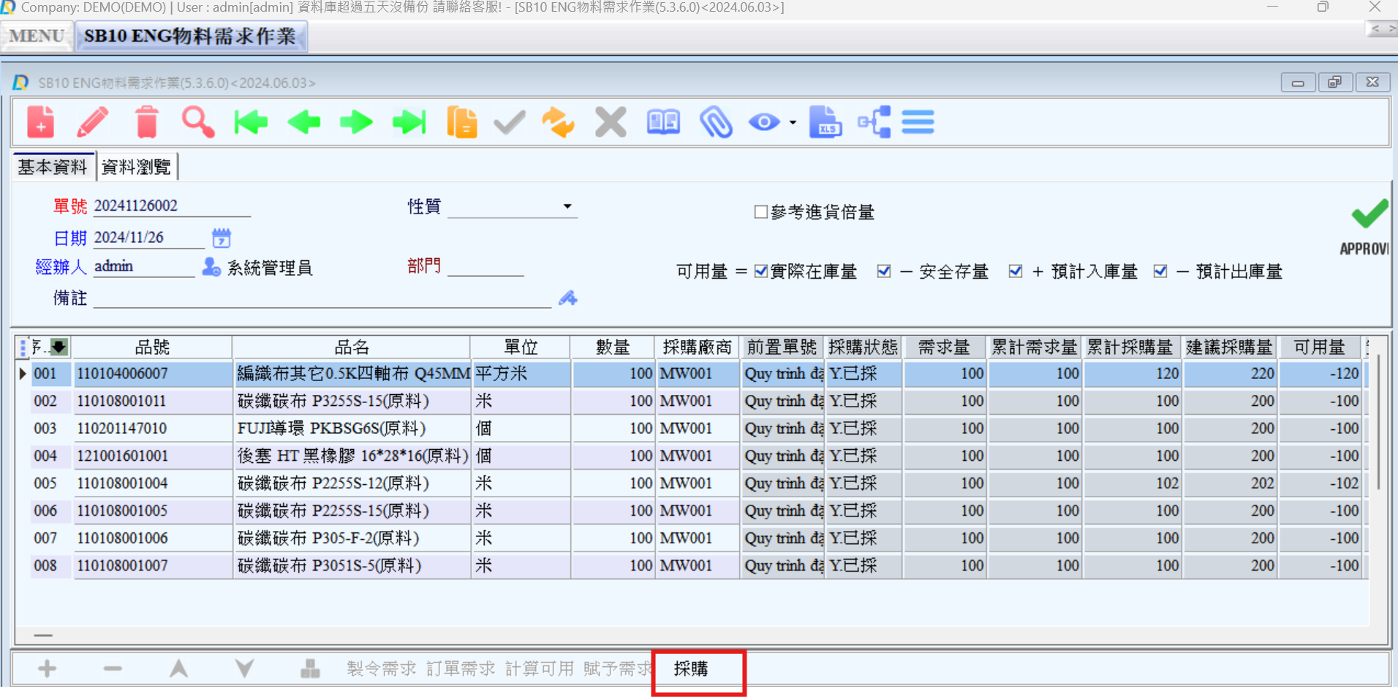
Task: Switch to the 資料瀏覽 tab
Action: coord(136,167)
